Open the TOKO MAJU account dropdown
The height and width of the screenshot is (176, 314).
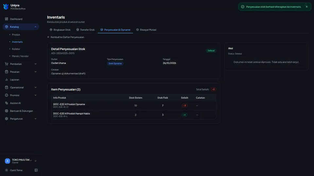[x=21, y=161]
